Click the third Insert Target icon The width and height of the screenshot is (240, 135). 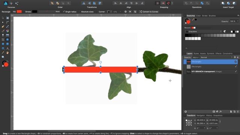[234, 3]
